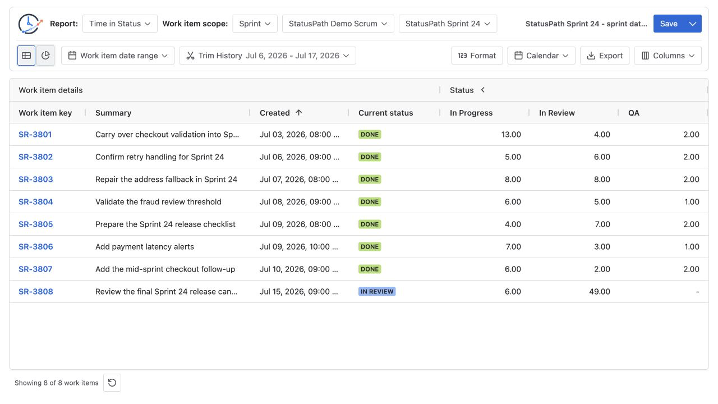Screen dimensions: 718x404
Task: Open the StatusPath Sprint 24 dropdown
Action: (448, 24)
